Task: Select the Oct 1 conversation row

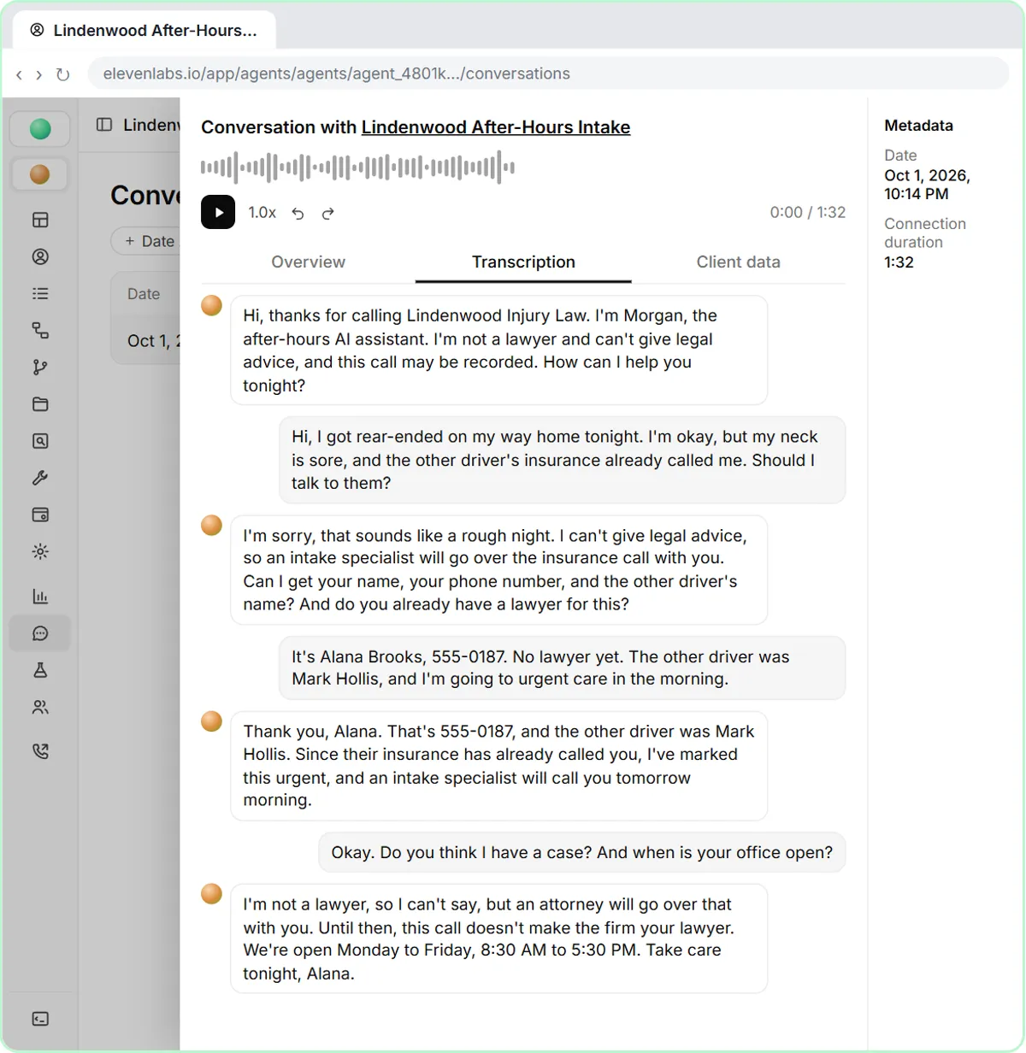Action: click(x=145, y=340)
